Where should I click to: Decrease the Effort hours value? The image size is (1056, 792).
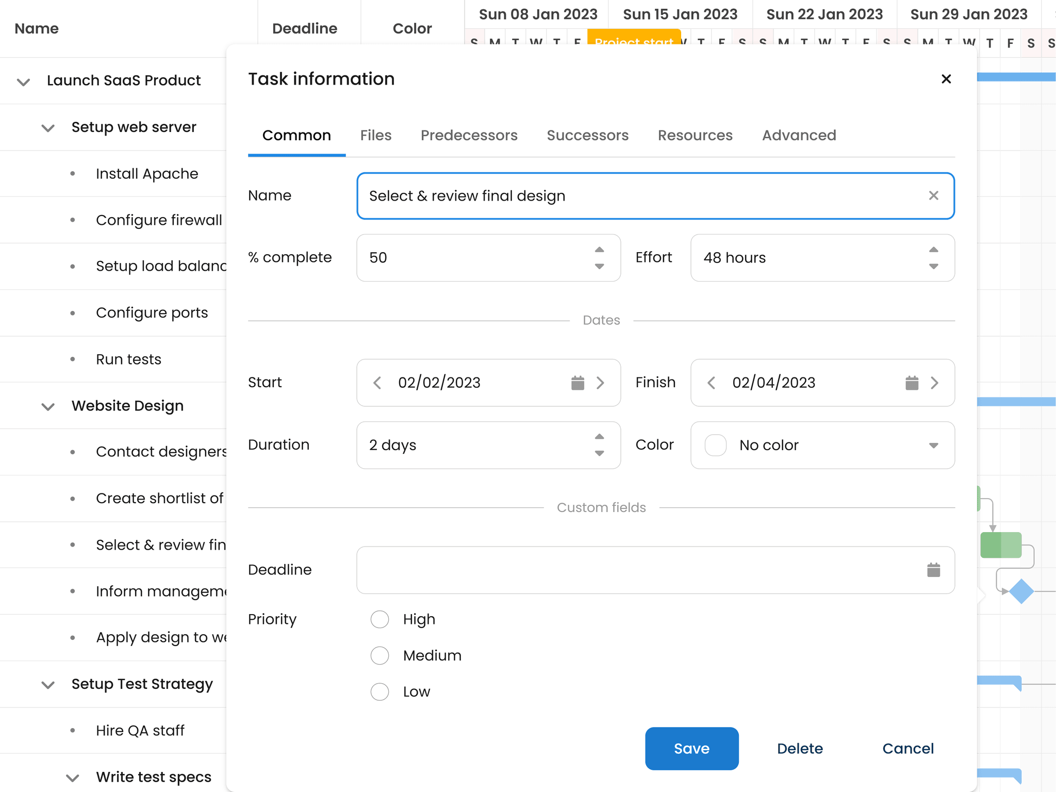[933, 267]
